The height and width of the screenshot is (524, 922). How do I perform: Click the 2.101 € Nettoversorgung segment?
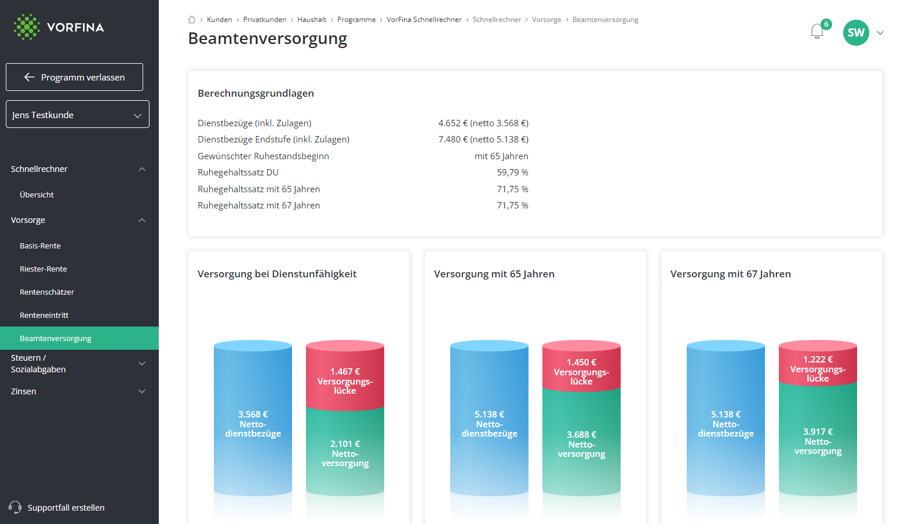(x=345, y=452)
